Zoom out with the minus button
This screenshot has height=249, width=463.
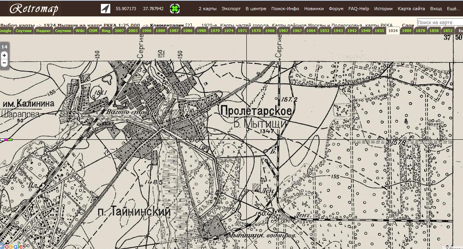(4, 62)
